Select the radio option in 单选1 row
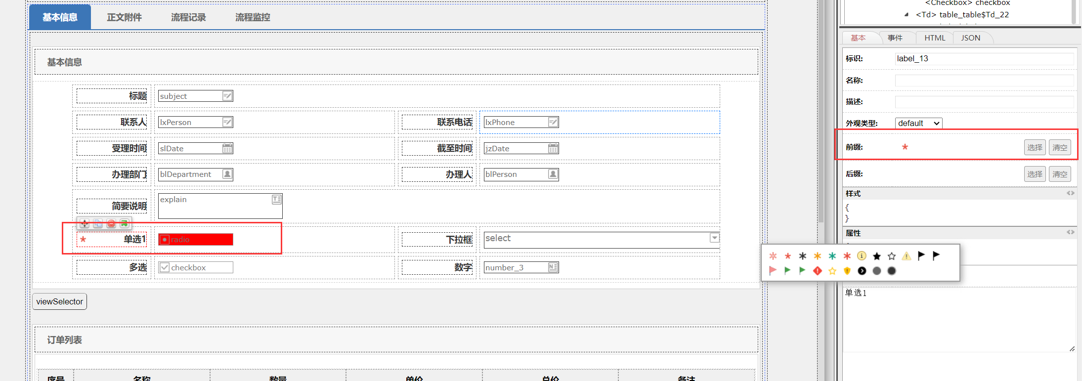Screen dimensions: 1082x381 pos(165,240)
